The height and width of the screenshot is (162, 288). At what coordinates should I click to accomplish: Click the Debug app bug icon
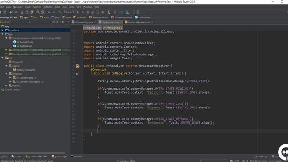[x=88, y=12]
